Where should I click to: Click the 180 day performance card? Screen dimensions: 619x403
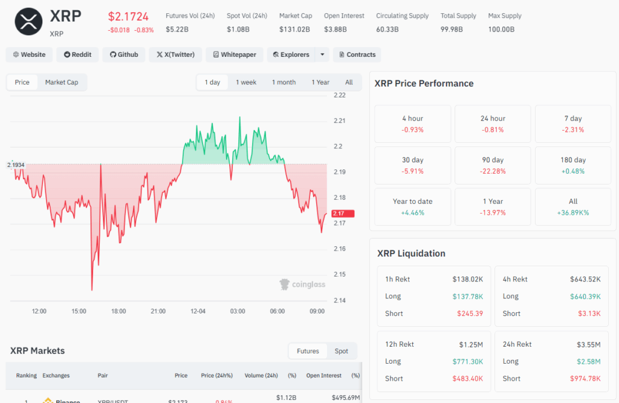(x=573, y=165)
